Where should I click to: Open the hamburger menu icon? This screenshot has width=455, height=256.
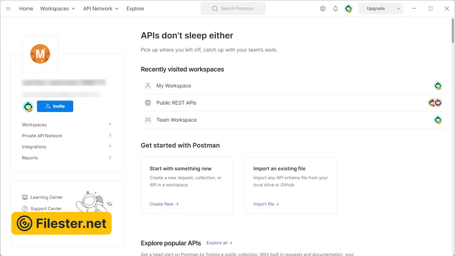[x=8, y=9]
